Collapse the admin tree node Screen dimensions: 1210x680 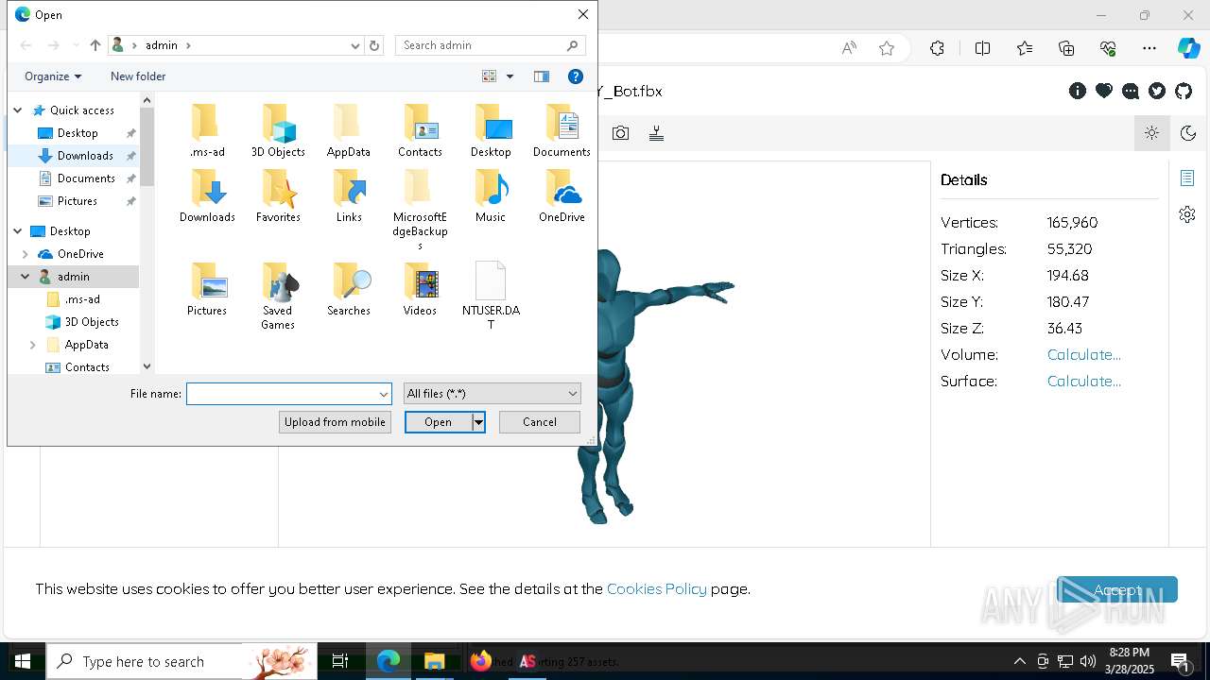click(x=26, y=277)
